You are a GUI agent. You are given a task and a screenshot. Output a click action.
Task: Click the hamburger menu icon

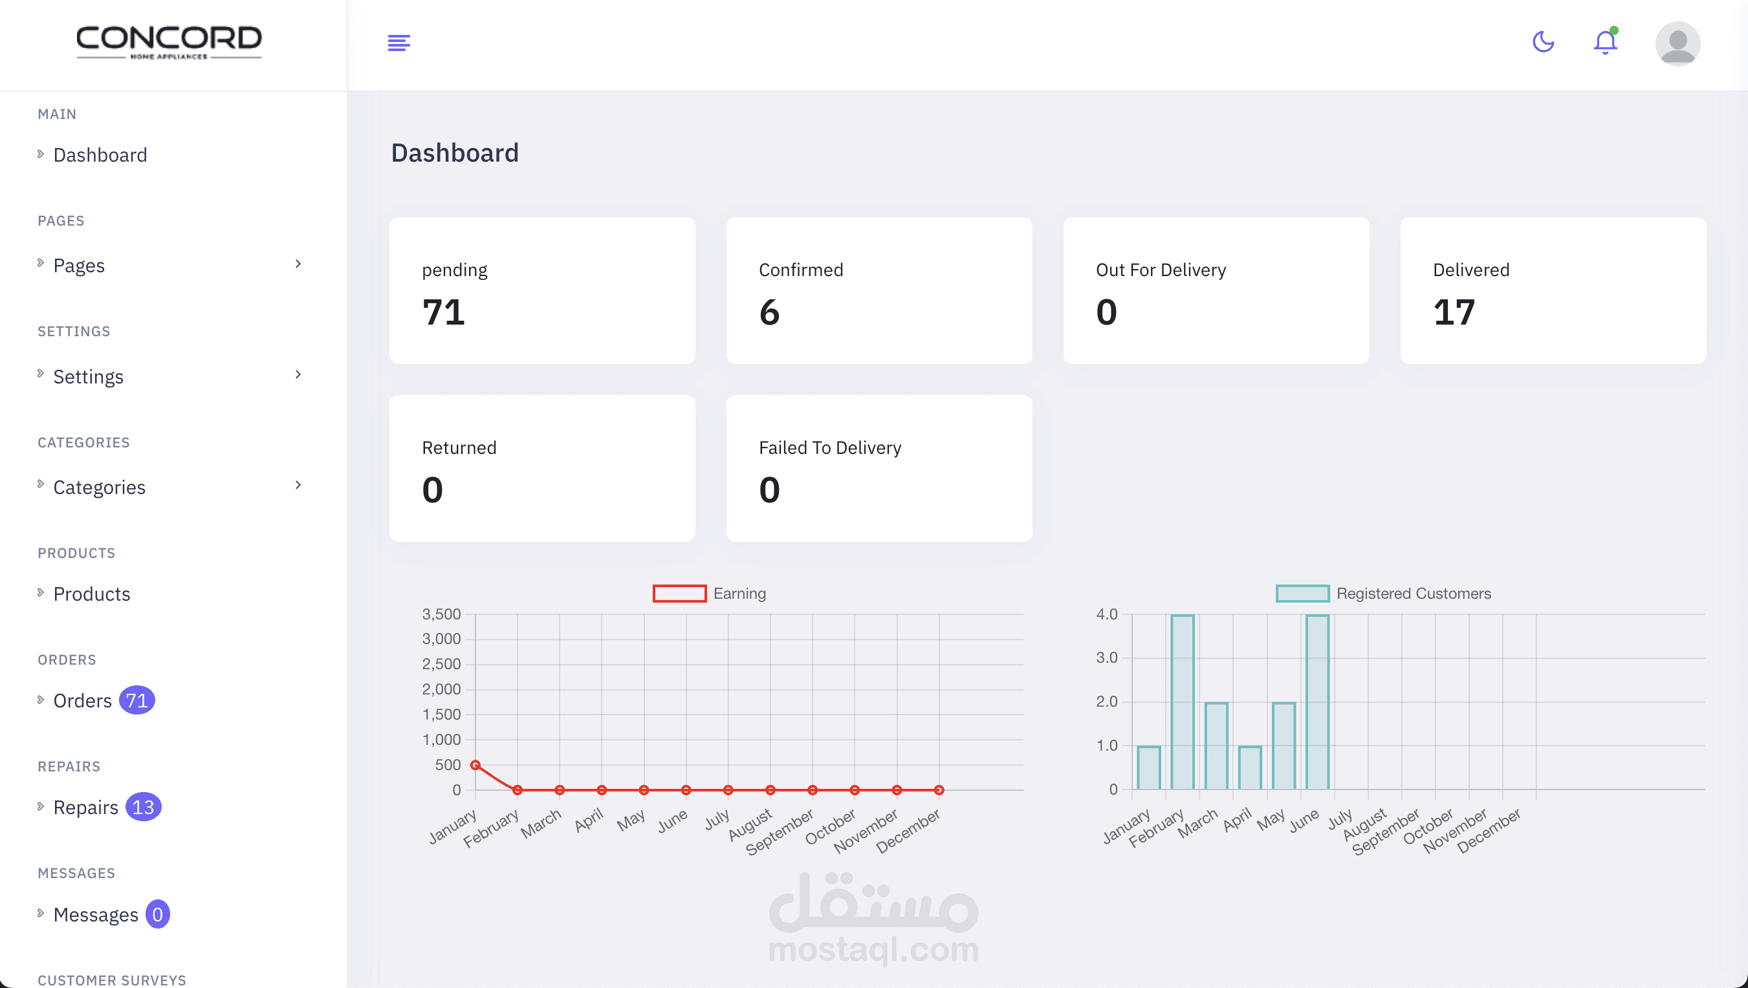tap(399, 43)
